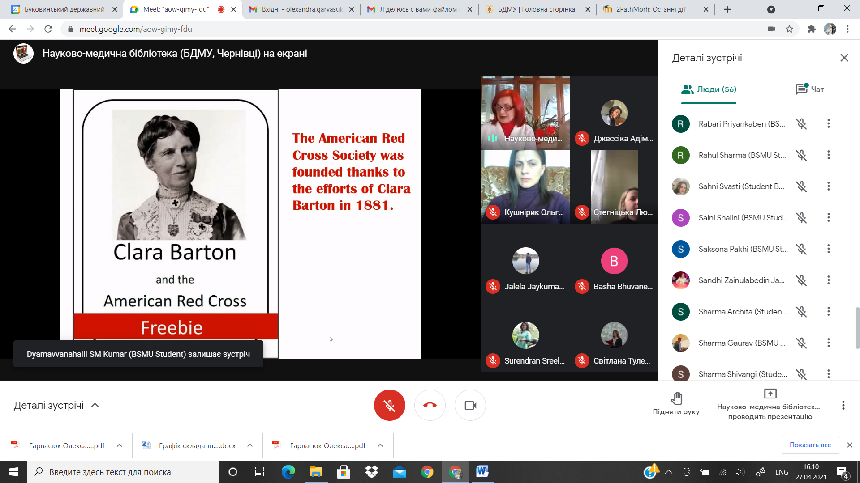Open volume control in system tray
Screen dimensions: 860x483
[740, 472]
